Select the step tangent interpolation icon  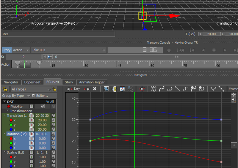click(x=186, y=89)
